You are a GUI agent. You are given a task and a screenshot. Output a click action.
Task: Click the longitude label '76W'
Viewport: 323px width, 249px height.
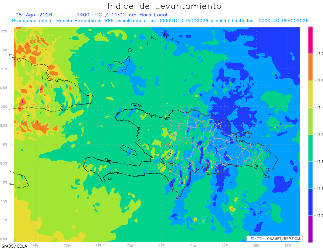point(35,246)
